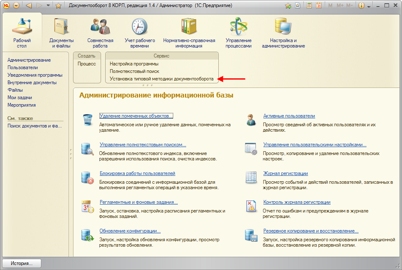The width and height of the screenshot is (402, 270).
Task: Create a new Процесс
Action: [x=87, y=64]
